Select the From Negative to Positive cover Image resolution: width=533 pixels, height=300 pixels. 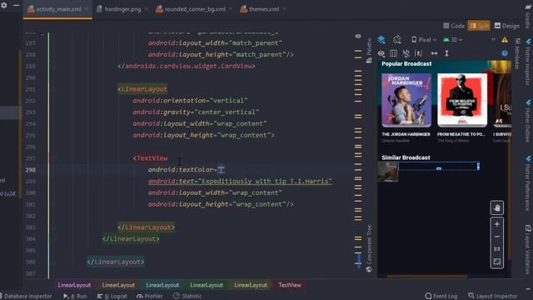pos(462,100)
